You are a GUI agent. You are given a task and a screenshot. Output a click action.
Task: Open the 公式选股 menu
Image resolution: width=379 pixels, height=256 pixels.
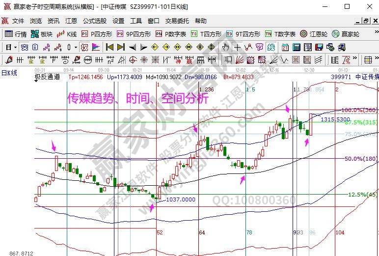(95, 21)
